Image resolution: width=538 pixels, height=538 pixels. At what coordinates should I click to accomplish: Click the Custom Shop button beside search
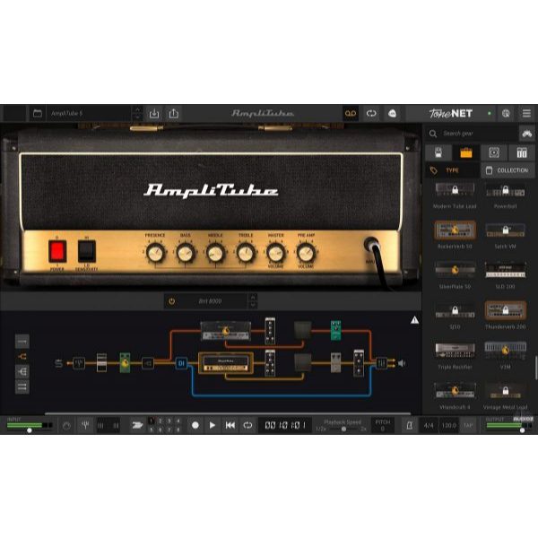click(x=526, y=134)
